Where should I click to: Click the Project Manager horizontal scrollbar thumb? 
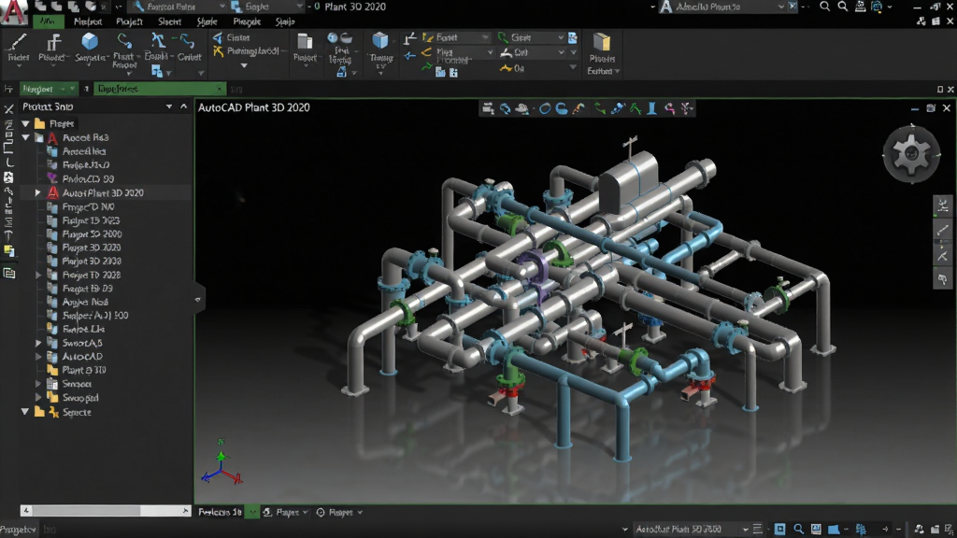86,510
